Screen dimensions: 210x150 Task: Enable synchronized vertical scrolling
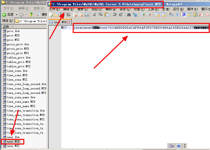[x=157, y=15]
